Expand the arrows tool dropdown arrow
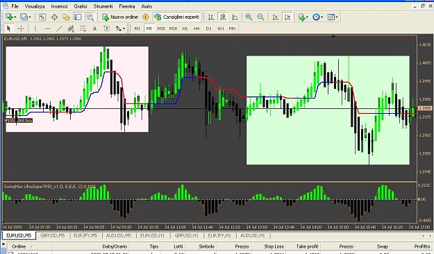434x254 pixels. pyautogui.click(x=124, y=28)
